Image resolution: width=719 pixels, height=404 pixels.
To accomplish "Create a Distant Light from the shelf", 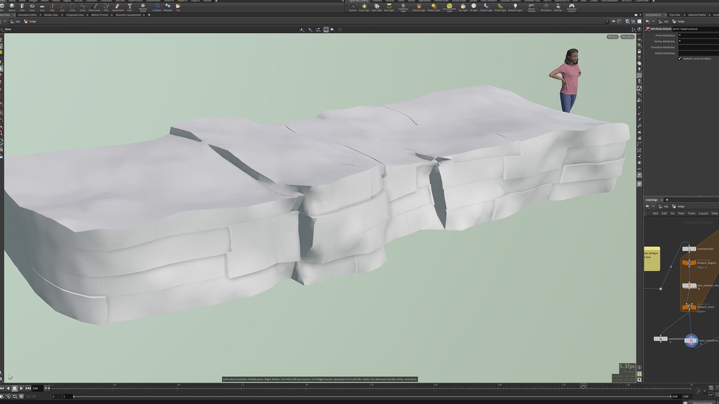I will 433,6.
